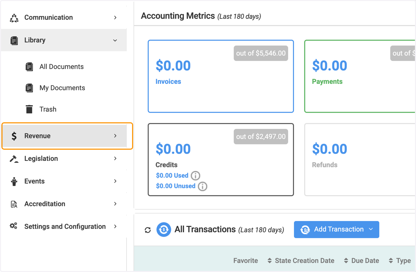Expand Settings and Configuration chevron
Screen dimensions: 416x272
tap(115, 227)
